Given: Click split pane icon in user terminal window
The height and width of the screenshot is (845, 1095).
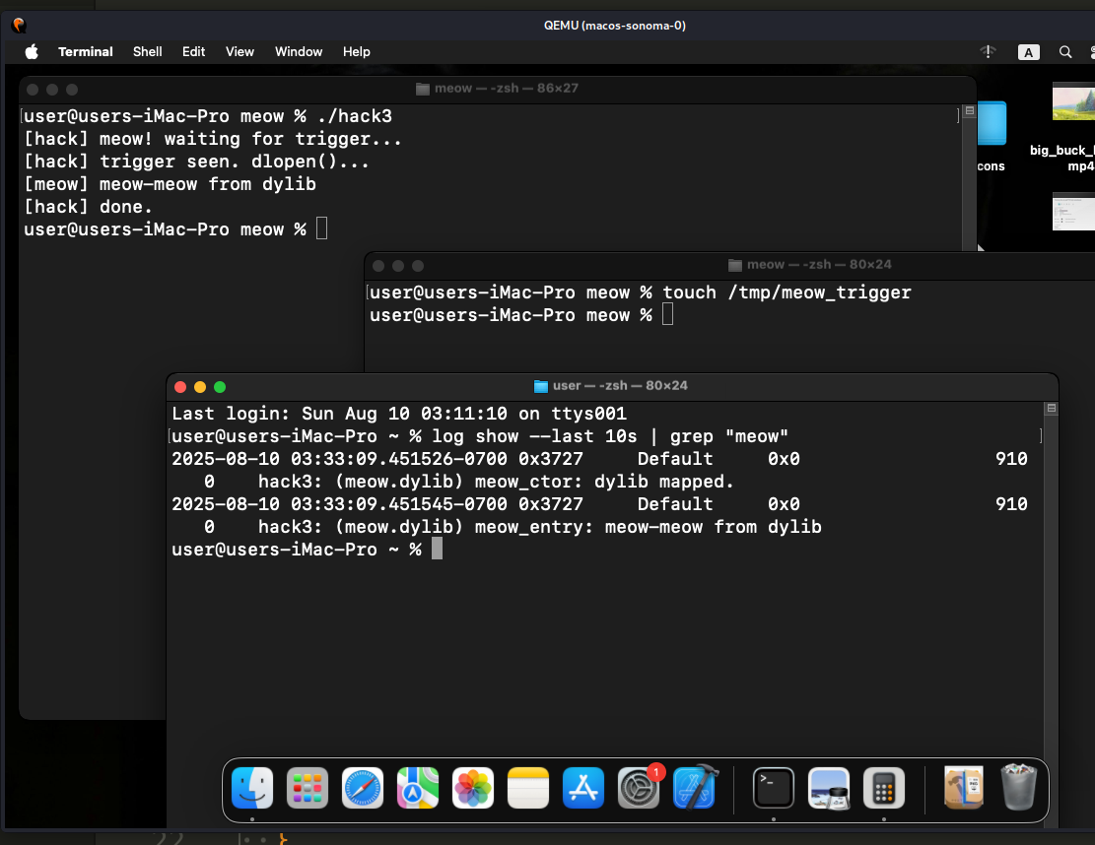Looking at the screenshot, I should (1051, 408).
